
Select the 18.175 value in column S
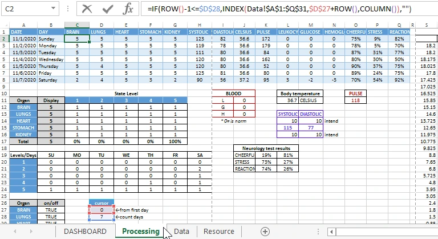pos(427,59)
